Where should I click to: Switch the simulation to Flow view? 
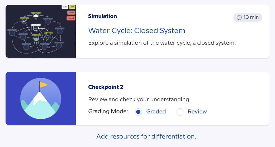[x=72, y=7]
